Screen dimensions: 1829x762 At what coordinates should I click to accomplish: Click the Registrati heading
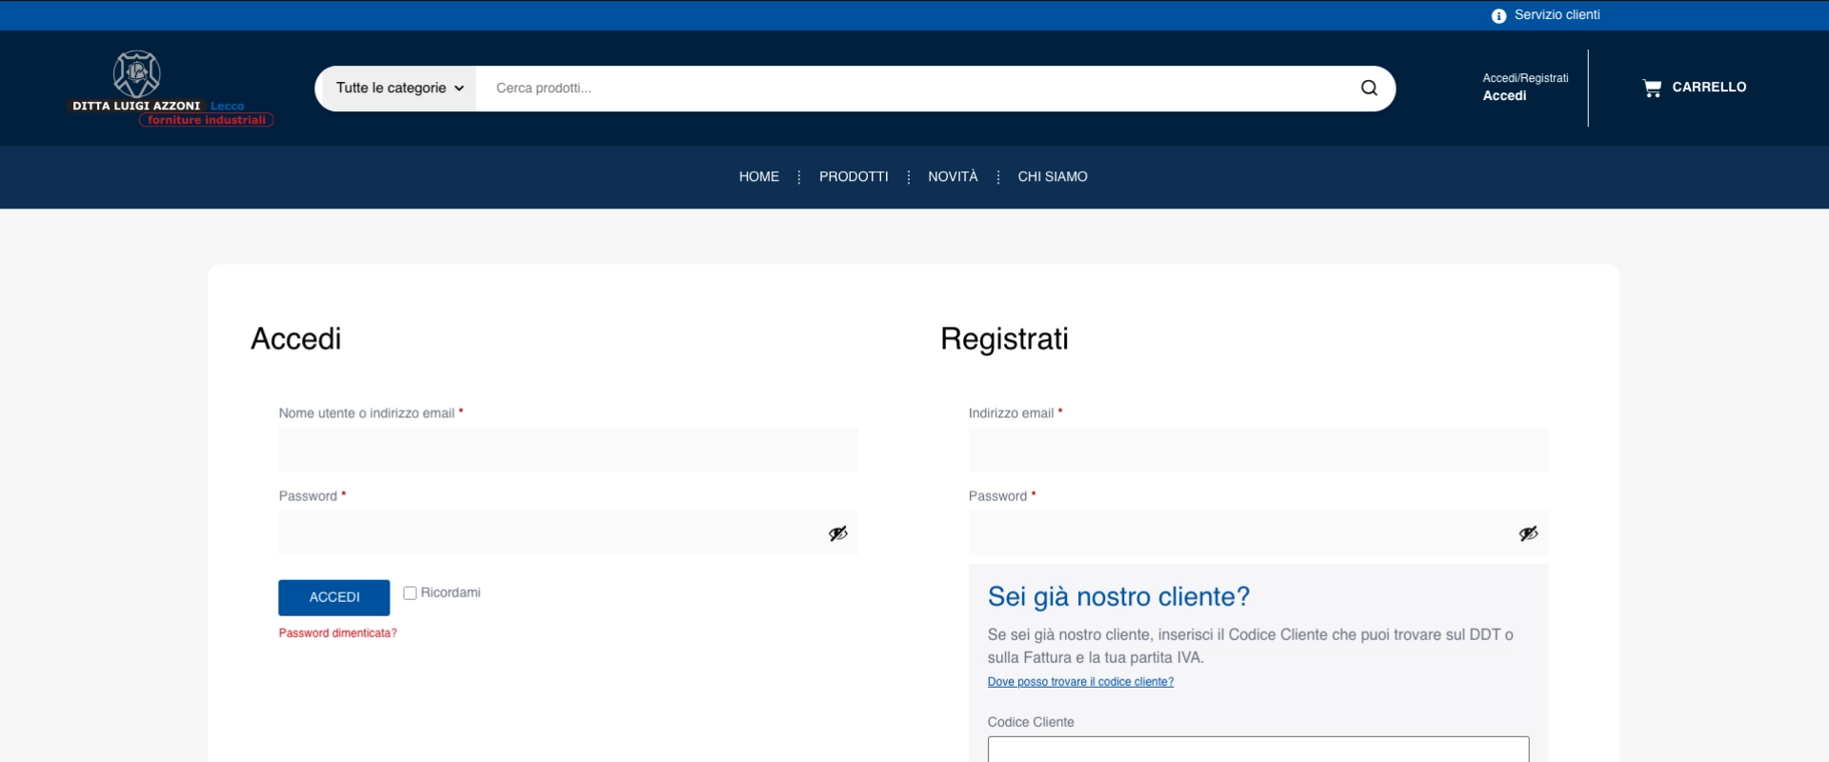pyautogui.click(x=1004, y=339)
